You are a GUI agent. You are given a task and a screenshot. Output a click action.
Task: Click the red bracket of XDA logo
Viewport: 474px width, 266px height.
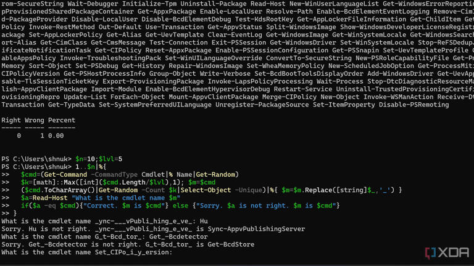point(428,253)
